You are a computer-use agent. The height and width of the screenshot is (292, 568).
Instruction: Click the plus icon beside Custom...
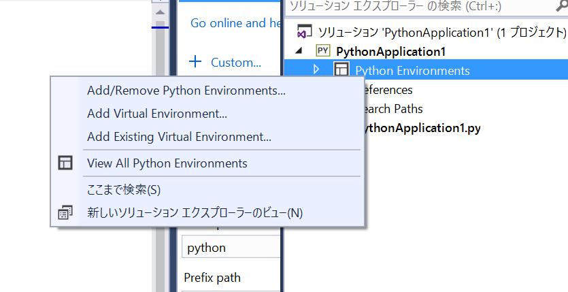(196, 62)
